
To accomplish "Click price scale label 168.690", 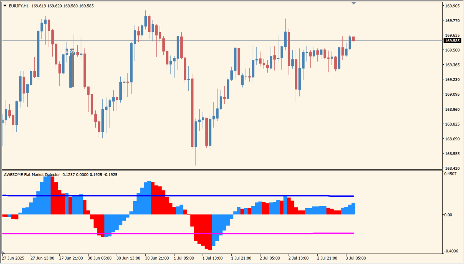I will pos(452,139).
